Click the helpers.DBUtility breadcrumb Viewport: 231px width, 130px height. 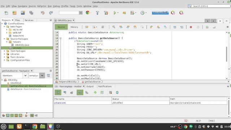[67, 82]
